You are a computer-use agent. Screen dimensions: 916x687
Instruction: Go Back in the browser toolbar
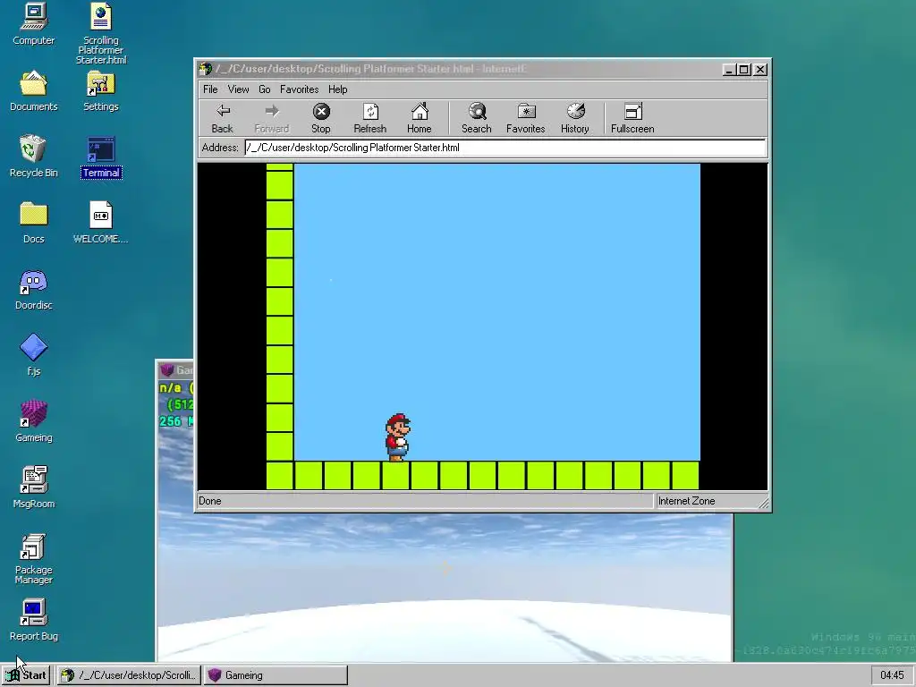click(x=222, y=118)
